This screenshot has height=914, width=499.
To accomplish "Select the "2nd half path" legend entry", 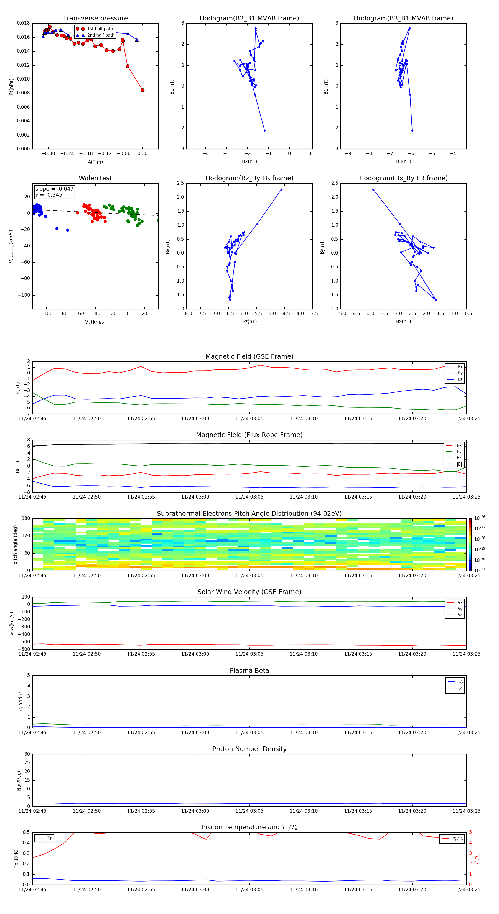I will 95,35.
